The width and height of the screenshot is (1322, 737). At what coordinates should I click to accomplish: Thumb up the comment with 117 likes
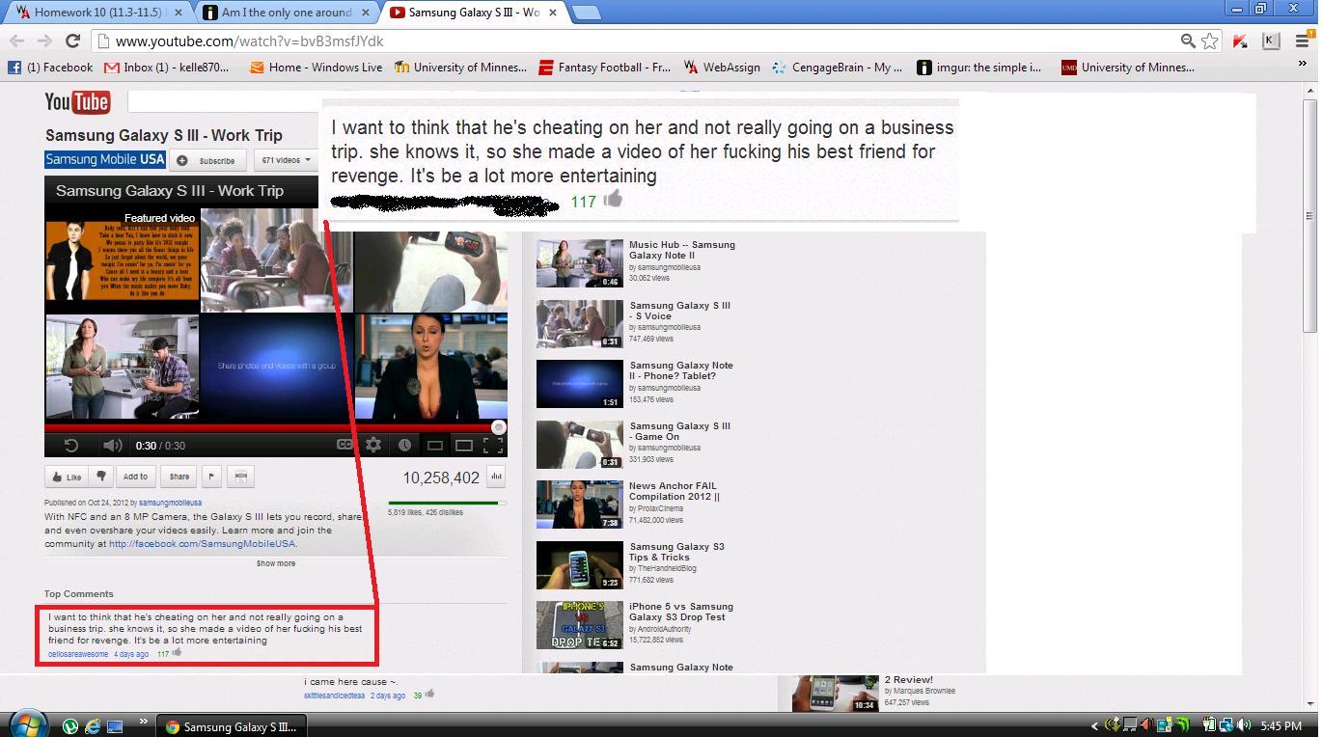tap(177, 653)
